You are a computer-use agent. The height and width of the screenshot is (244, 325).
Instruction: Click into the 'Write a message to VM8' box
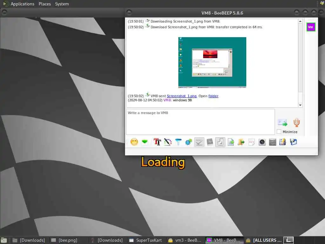pyautogui.click(x=201, y=122)
